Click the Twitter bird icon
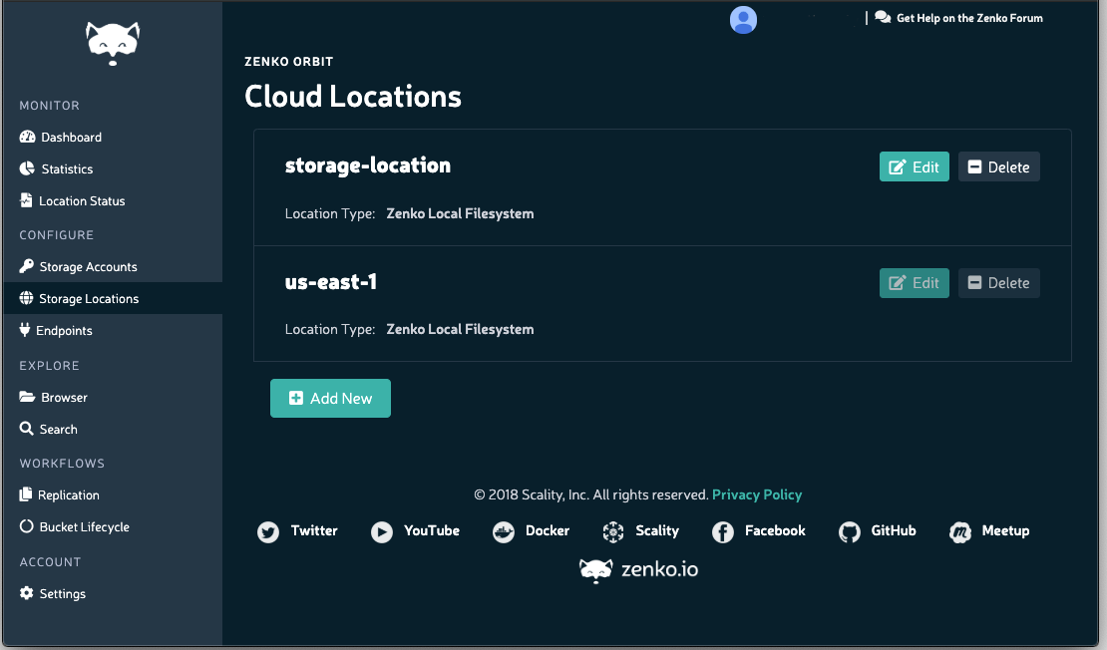This screenshot has height=650, width=1107. [x=268, y=531]
